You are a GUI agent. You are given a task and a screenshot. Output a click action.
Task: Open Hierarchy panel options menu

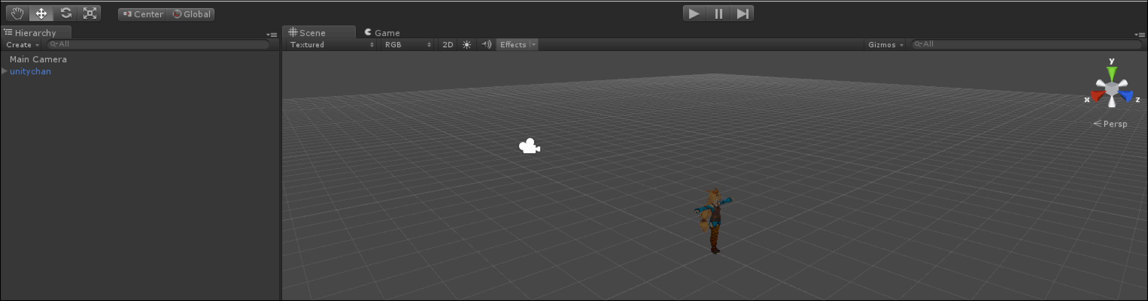pyautogui.click(x=272, y=34)
